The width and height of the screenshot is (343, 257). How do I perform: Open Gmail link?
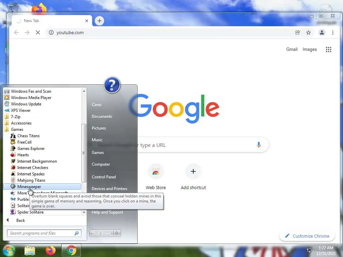[x=292, y=50]
